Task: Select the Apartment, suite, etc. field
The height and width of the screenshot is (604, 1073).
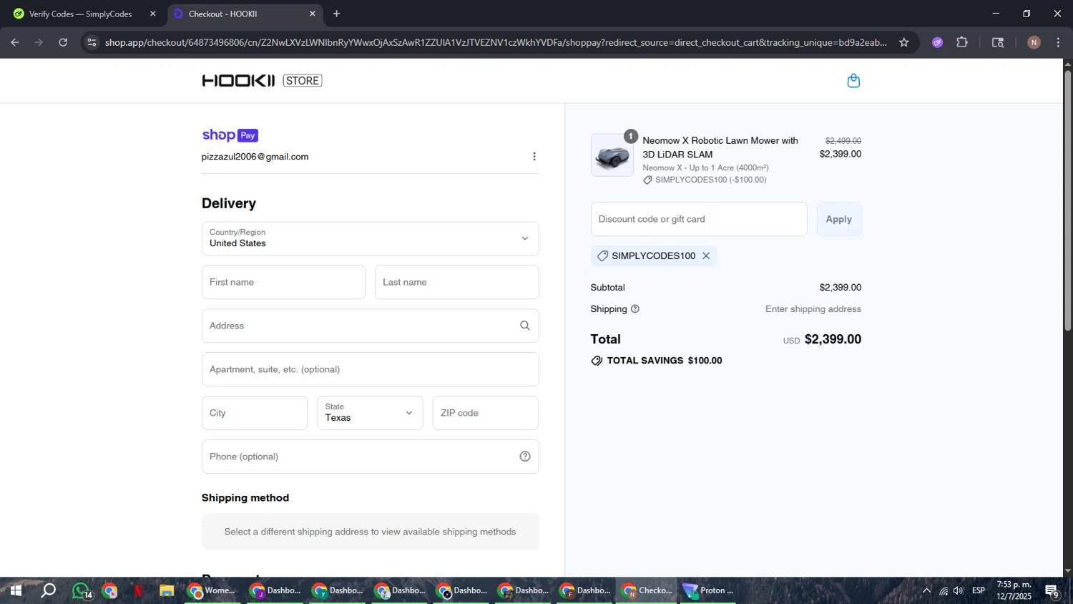Action: click(x=370, y=369)
